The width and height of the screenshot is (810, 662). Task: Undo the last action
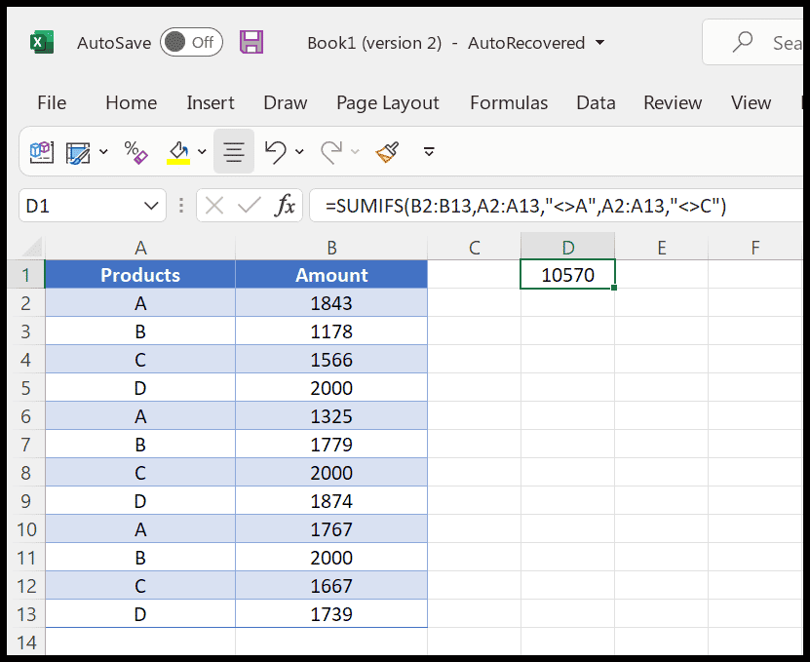[x=275, y=152]
